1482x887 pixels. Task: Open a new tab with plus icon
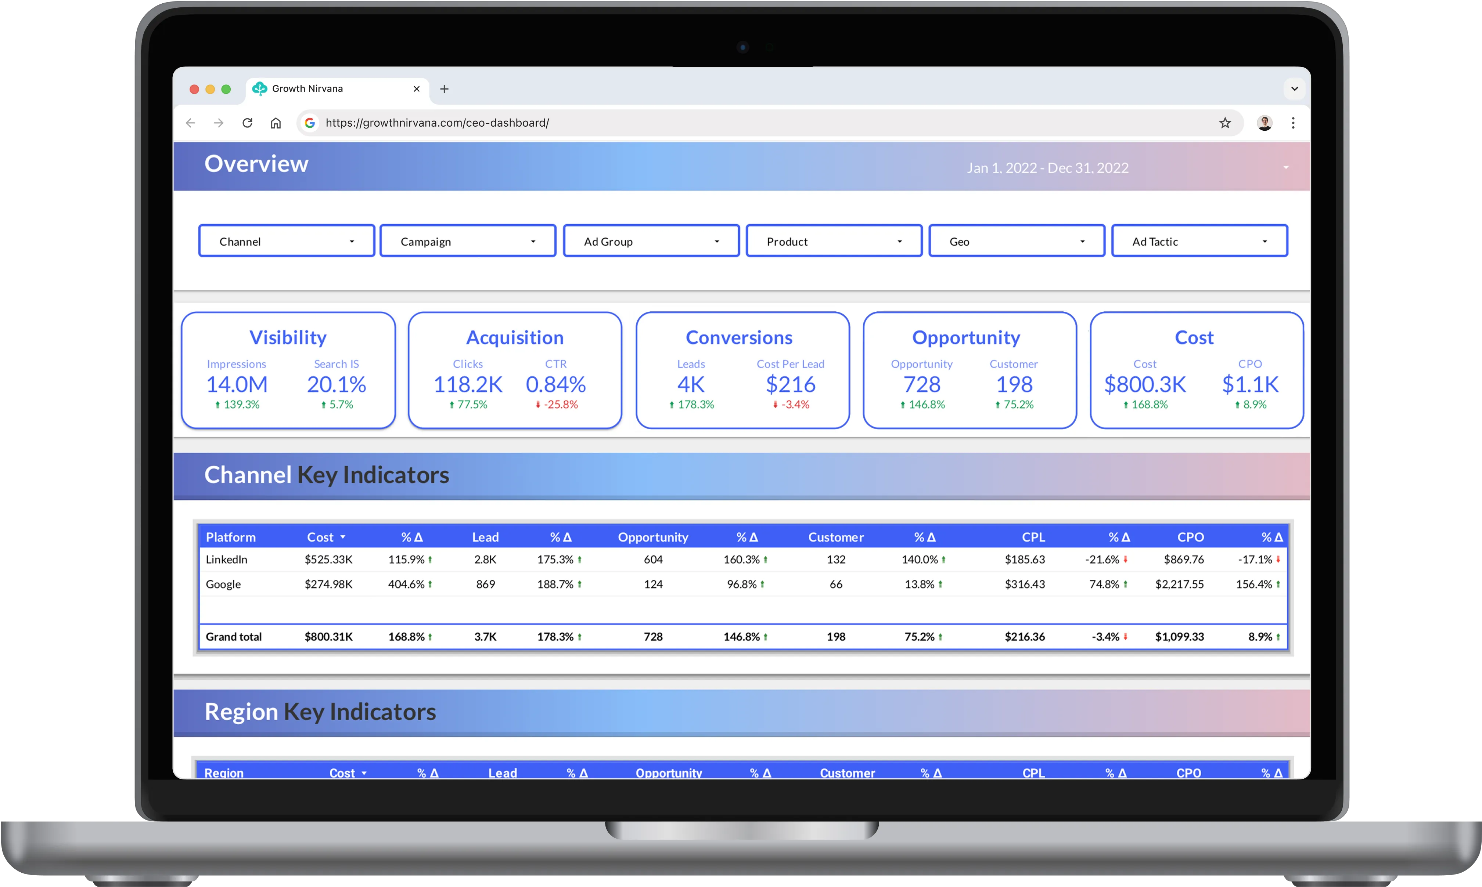(445, 89)
